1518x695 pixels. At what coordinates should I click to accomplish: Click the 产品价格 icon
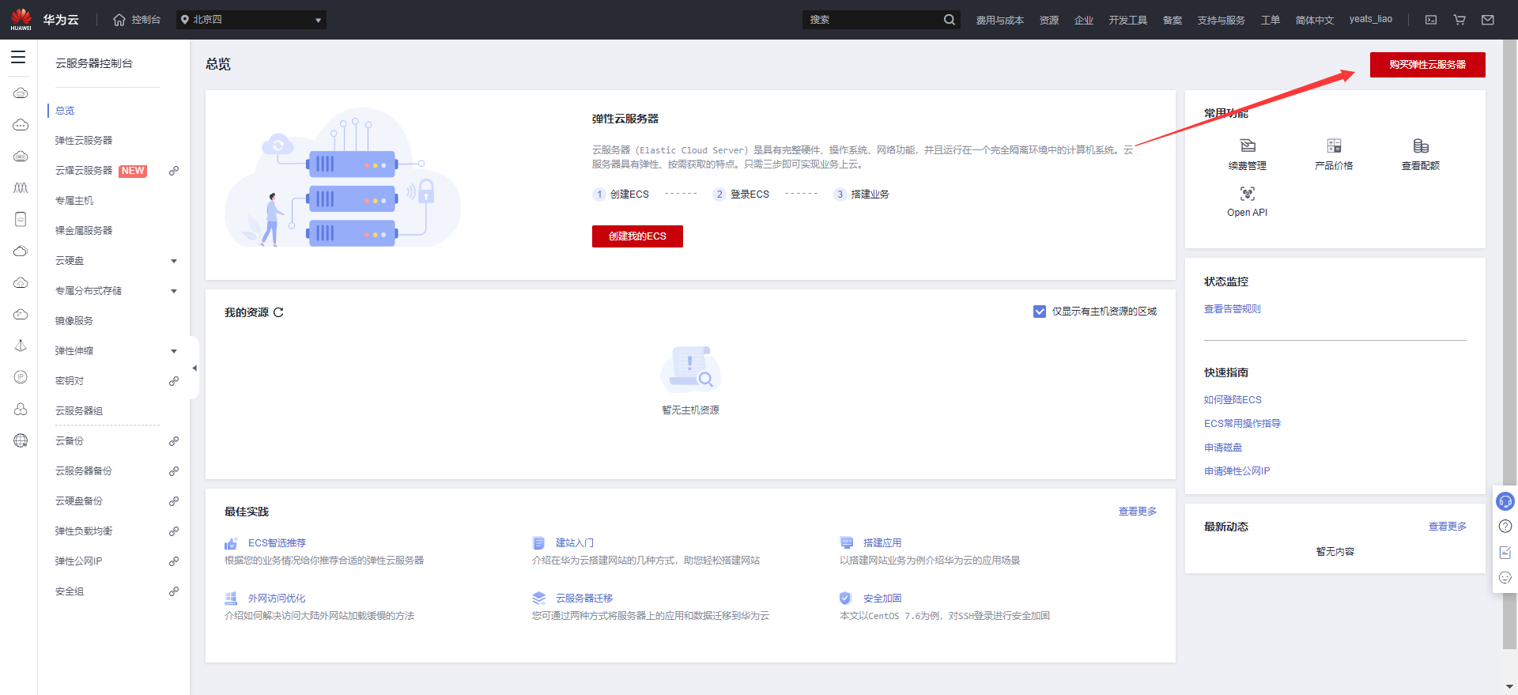[1334, 145]
